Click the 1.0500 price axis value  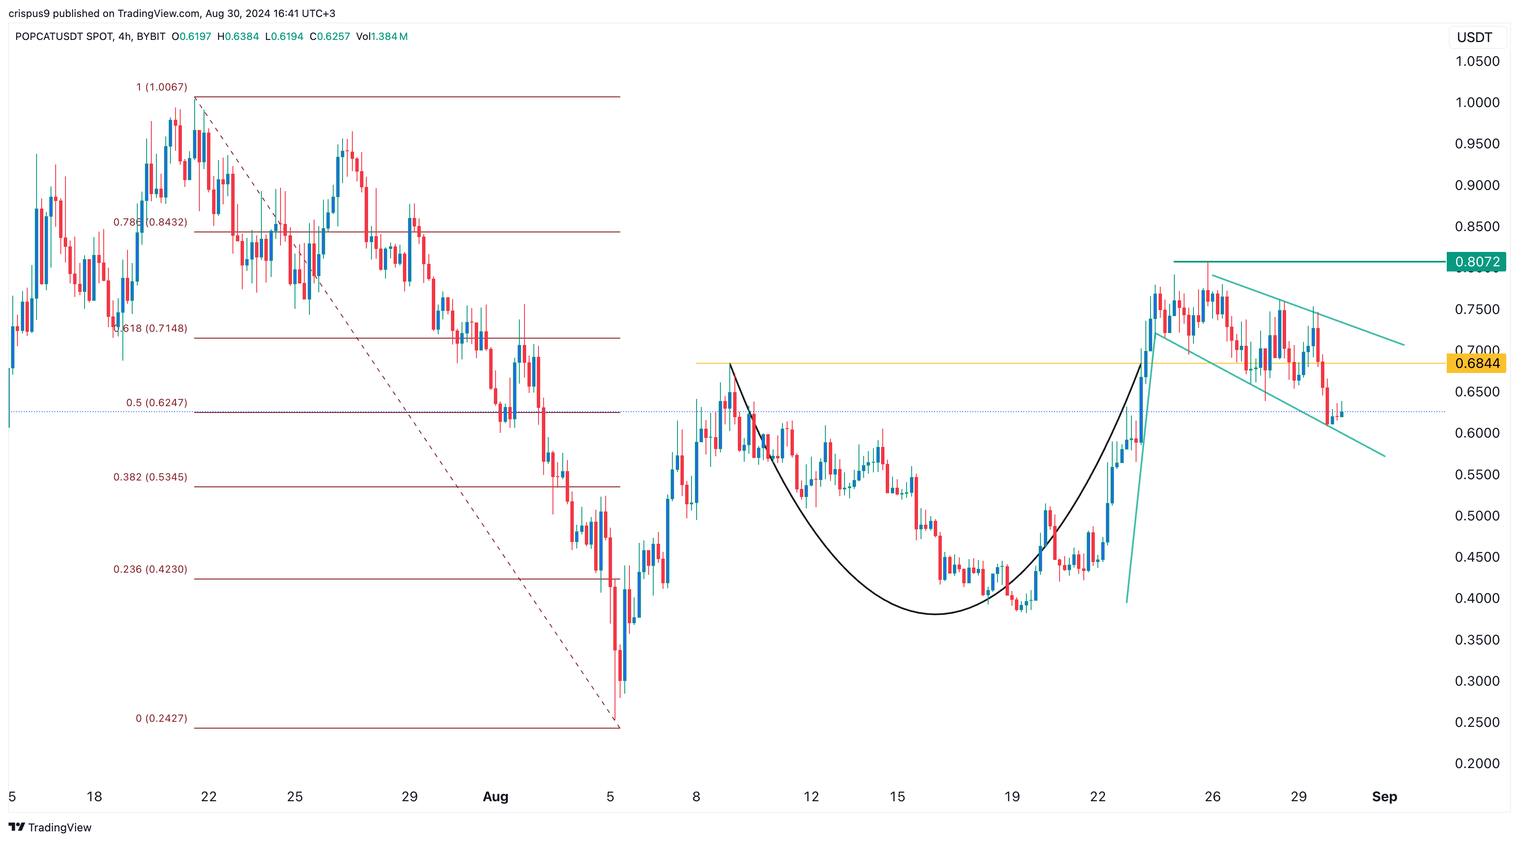click(x=1477, y=61)
